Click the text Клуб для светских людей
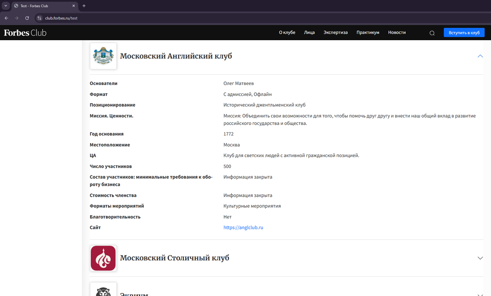The image size is (491, 296). tap(252, 155)
